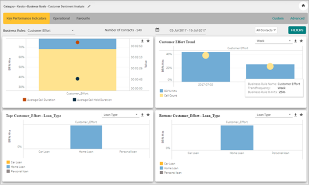Click 'Number Of Contacts - 240' text
Viewport: 309px width, 185px height.
tap(123, 30)
